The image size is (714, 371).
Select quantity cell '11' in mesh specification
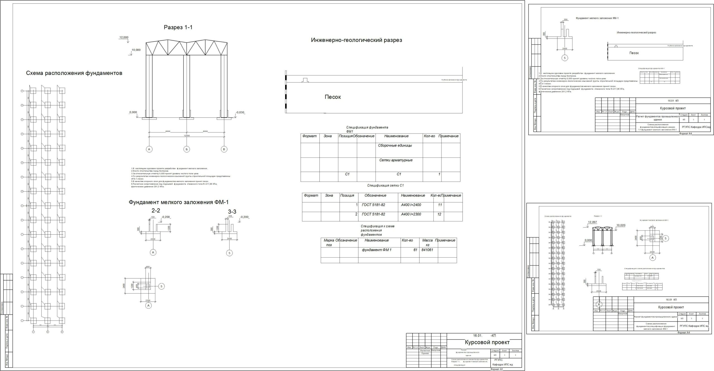(x=440, y=205)
